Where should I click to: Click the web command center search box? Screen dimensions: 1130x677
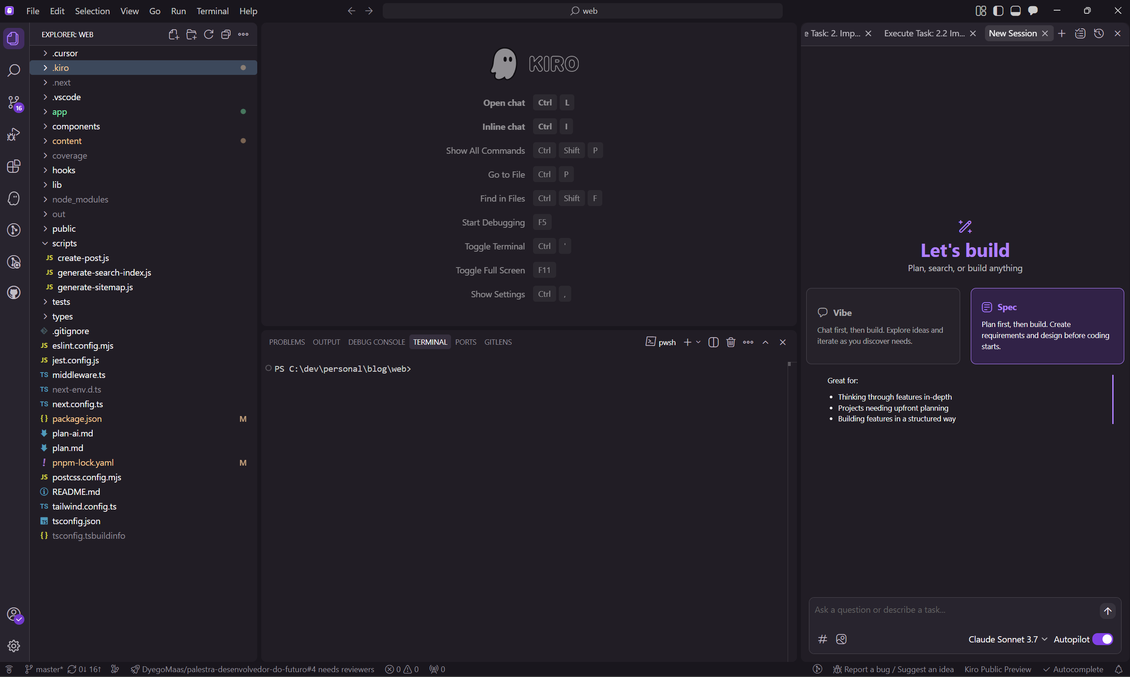point(583,11)
